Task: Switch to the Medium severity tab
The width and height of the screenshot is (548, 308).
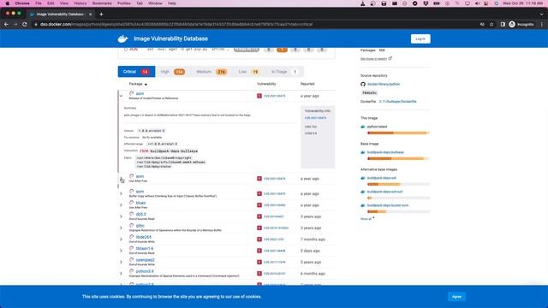Action: [211, 72]
